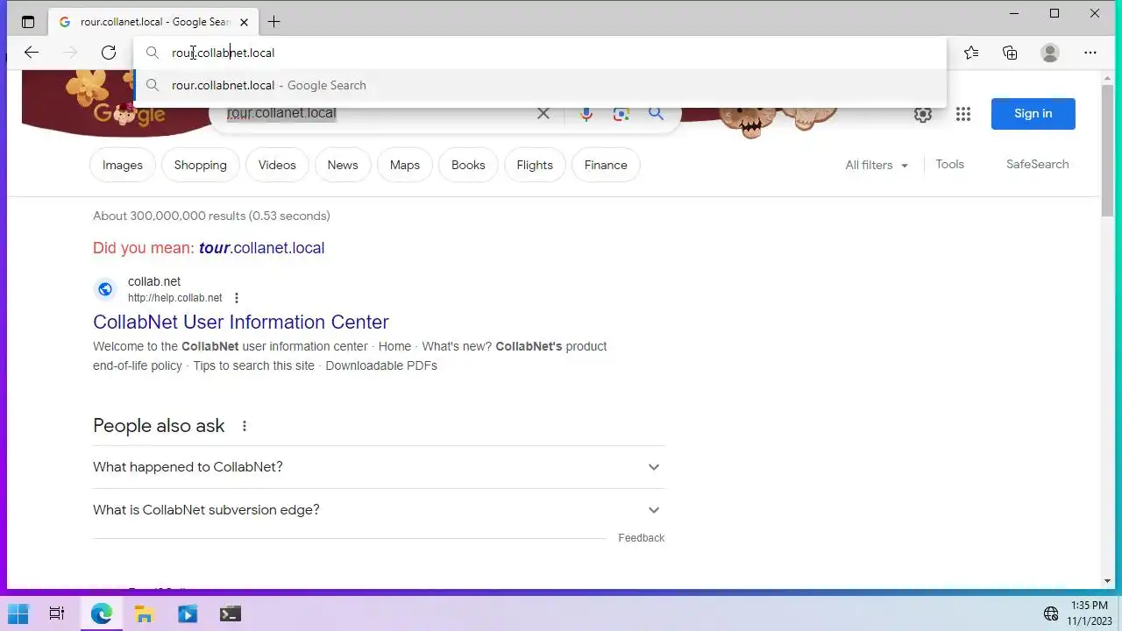Open the tab actions menu icon
Image resolution: width=1122 pixels, height=631 pixels.
tap(28, 22)
